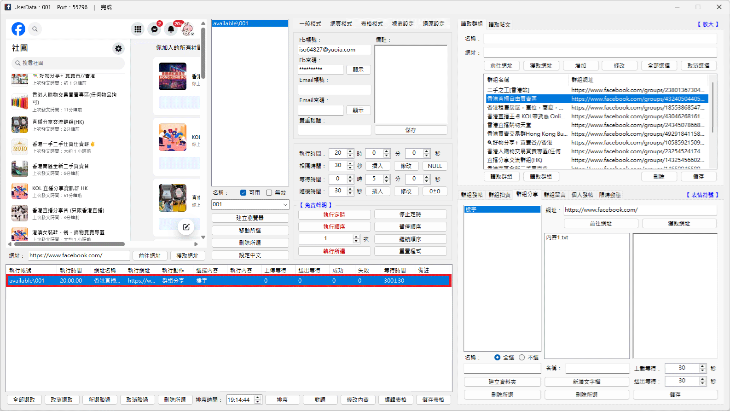Open the Facebook logo home icon
This screenshot has width=730, height=411.
pos(18,29)
